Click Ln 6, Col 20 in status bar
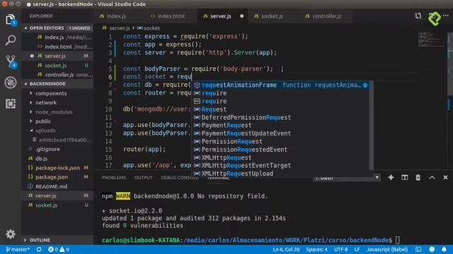Screen dimensions: 453x254 (x=286, y=249)
